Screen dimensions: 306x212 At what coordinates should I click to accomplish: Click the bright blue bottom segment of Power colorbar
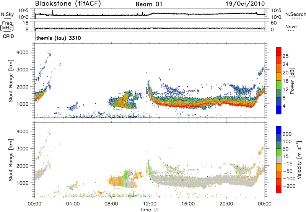tap(279, 110)
